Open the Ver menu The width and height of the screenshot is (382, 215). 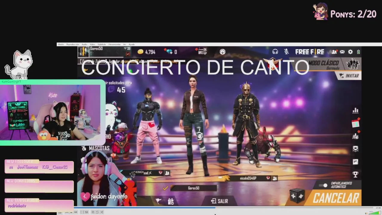tap(125, 44)
